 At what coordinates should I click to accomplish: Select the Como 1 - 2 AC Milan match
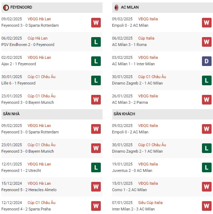[x=129, y=190]
